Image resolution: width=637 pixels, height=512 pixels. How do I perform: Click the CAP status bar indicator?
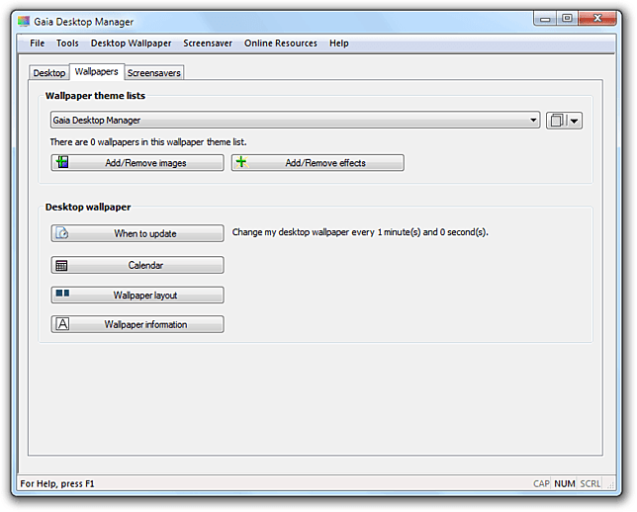pyautogui.click(x=541, y=483)
